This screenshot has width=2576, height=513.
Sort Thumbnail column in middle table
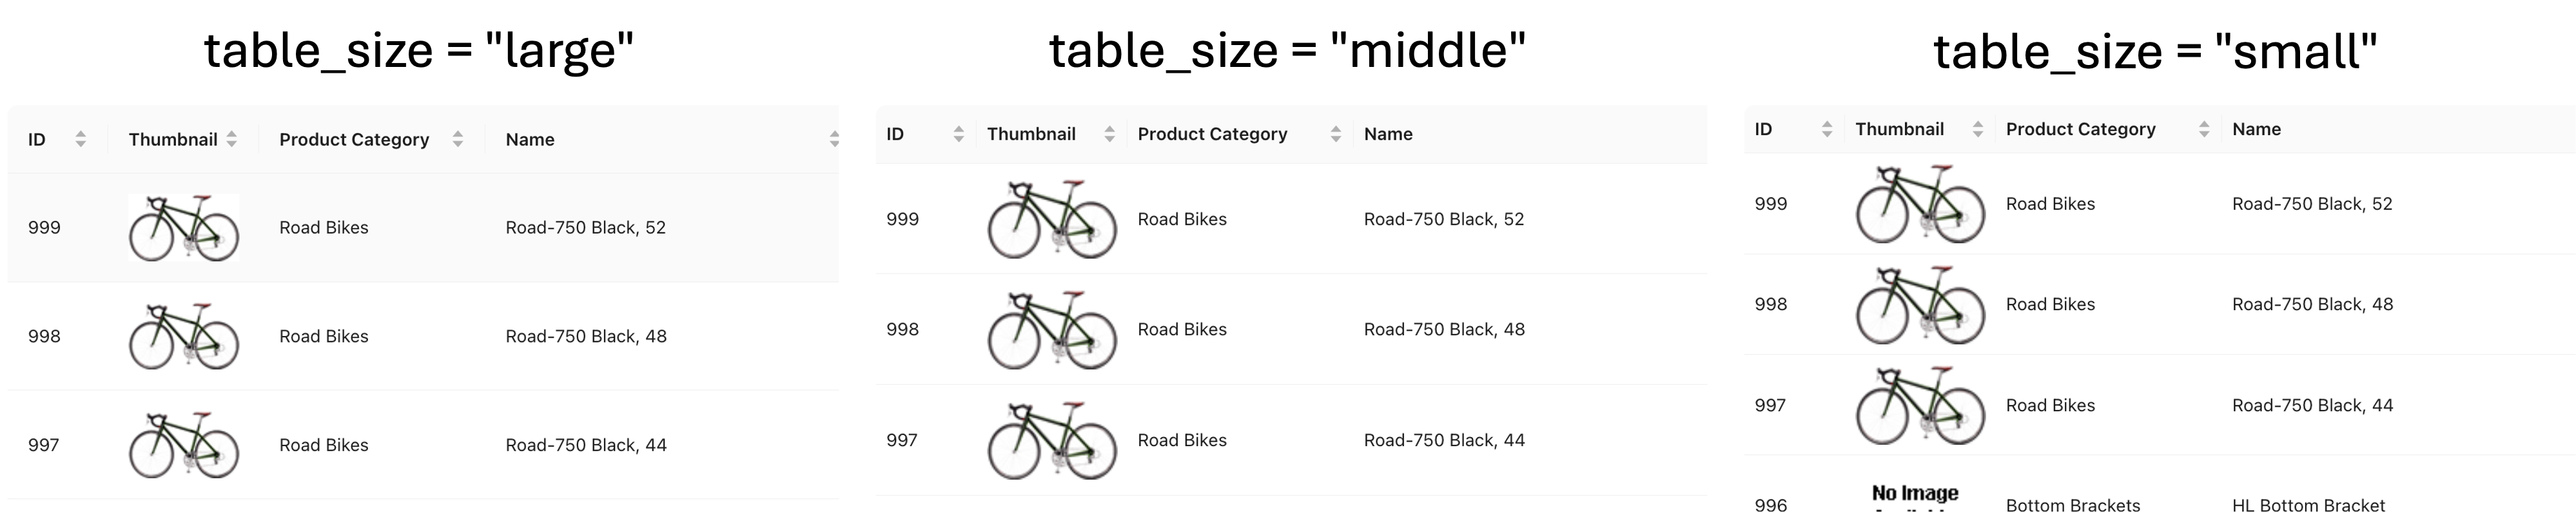(1109, 134)
